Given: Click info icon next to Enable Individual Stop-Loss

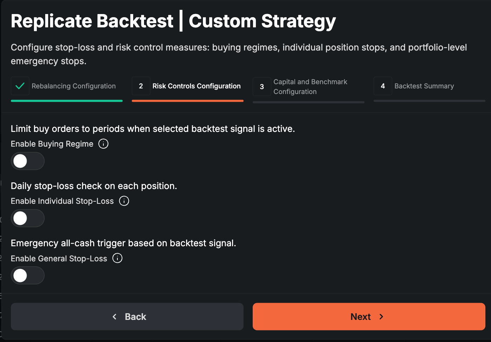Looking at the screenshot, I should (124, 201).
